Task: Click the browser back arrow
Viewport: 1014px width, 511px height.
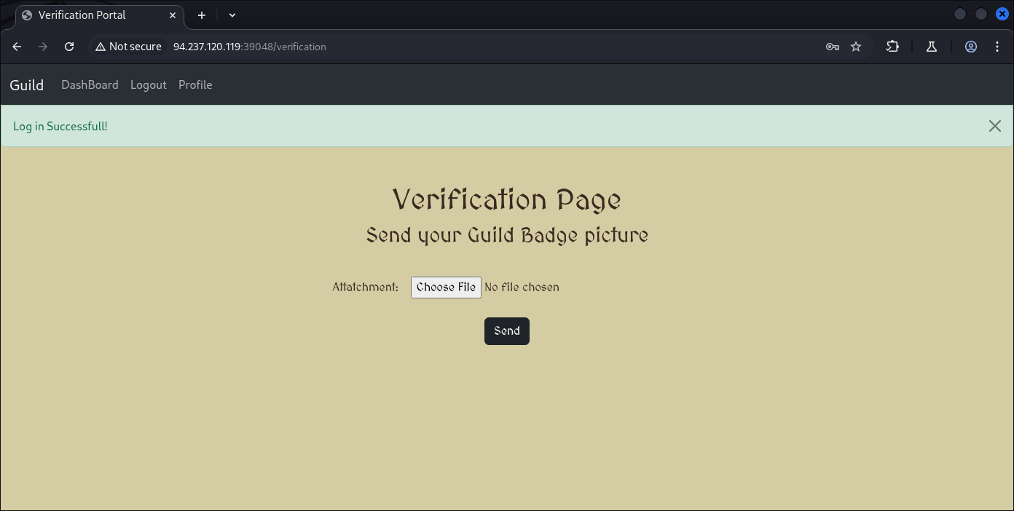Action: point(17,47)
